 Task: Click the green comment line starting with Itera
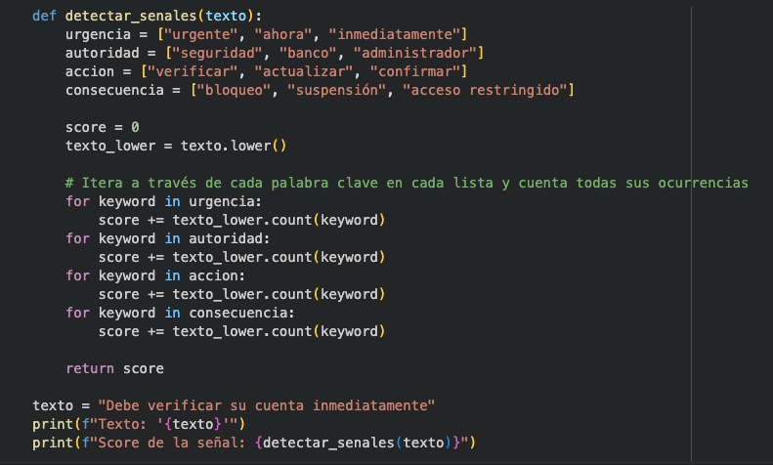[x=407, y=184]
